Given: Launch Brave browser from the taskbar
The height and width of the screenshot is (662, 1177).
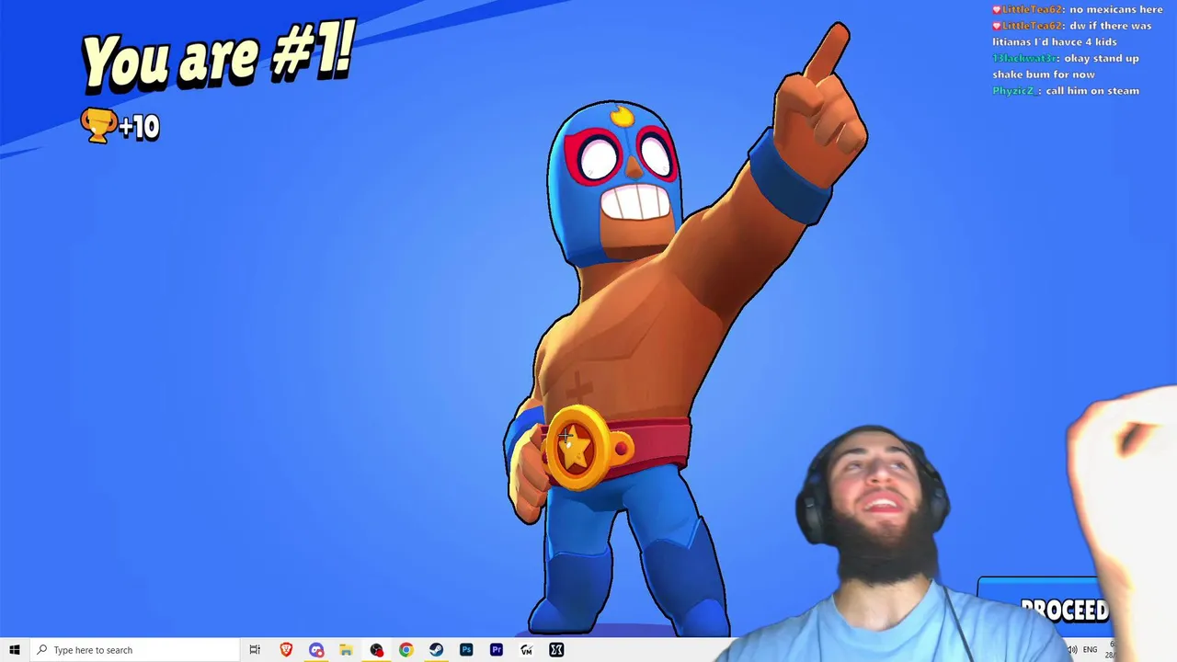Looking at the screenshot, I should (286, 650).
